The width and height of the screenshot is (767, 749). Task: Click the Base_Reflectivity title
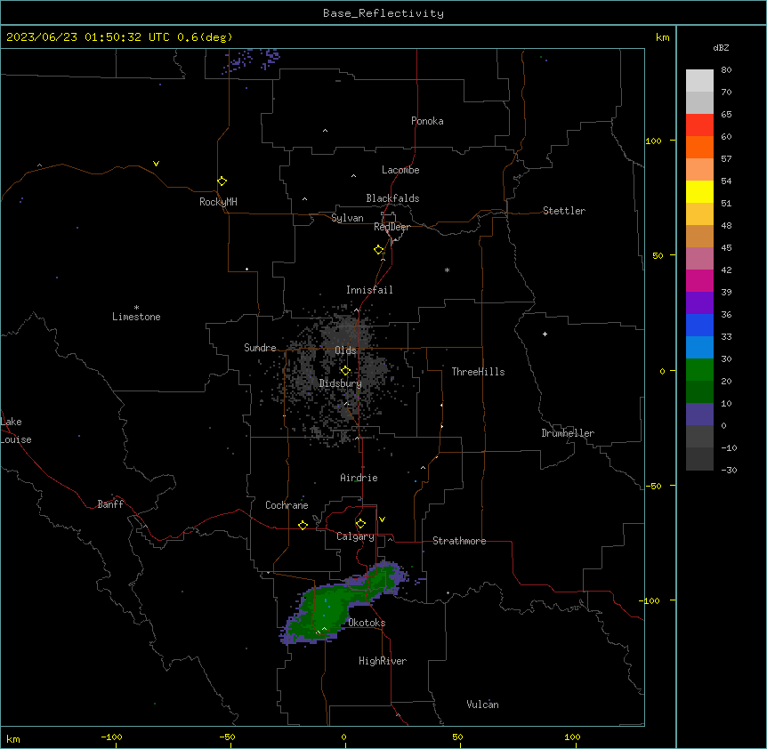point(383,13)
